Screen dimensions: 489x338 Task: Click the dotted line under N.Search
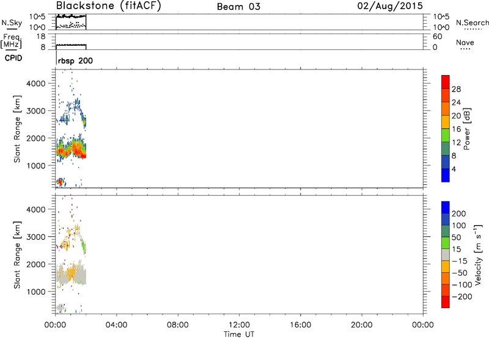tap(473, 29)
